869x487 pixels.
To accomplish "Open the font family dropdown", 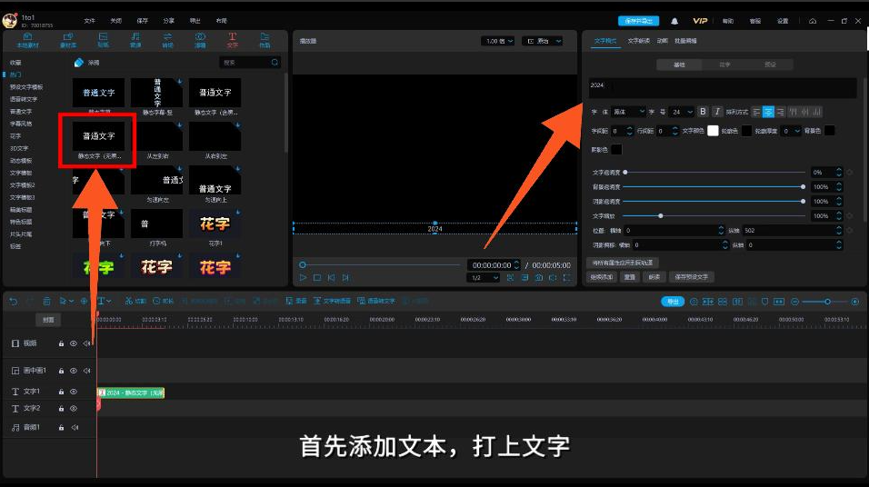I will [x=628, y=112].
